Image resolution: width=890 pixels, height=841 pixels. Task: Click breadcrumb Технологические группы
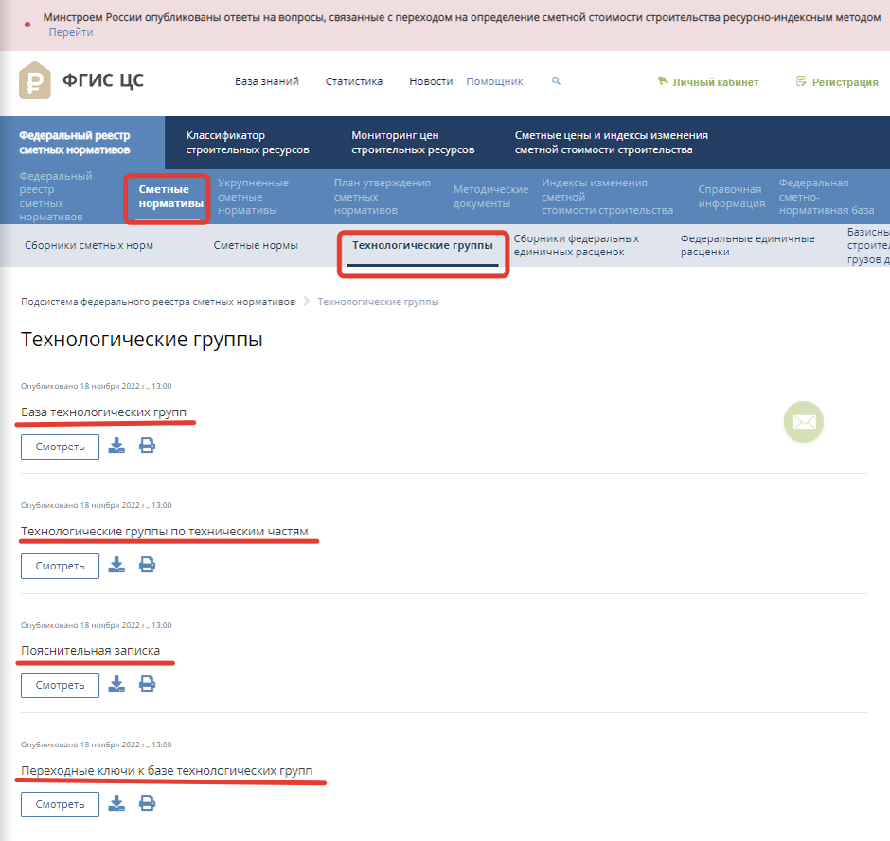[x=378, y=302]
